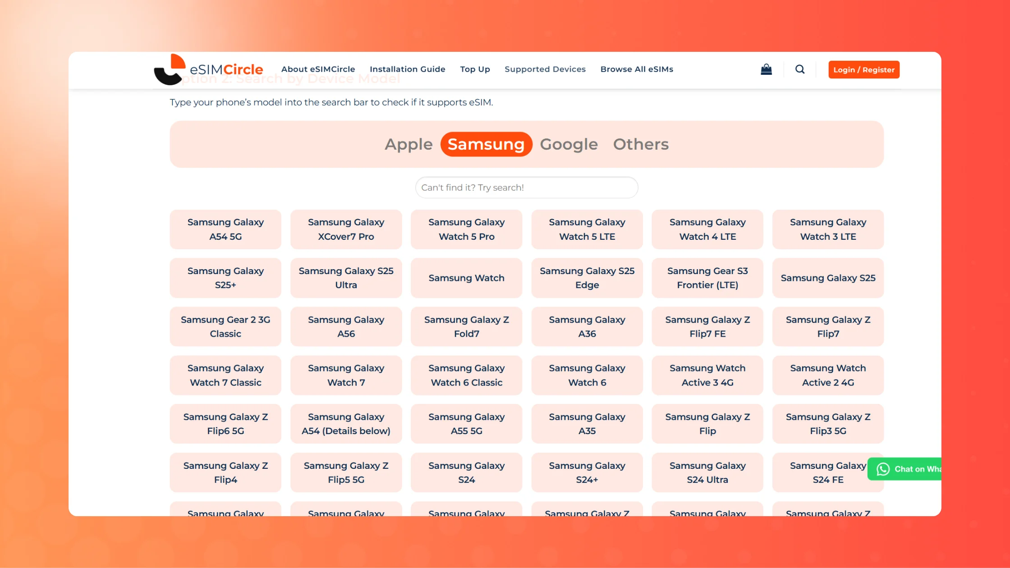Choose the Samsung Galaxy Z Fold7 card
1010x568 pixels.
(466, 326)
